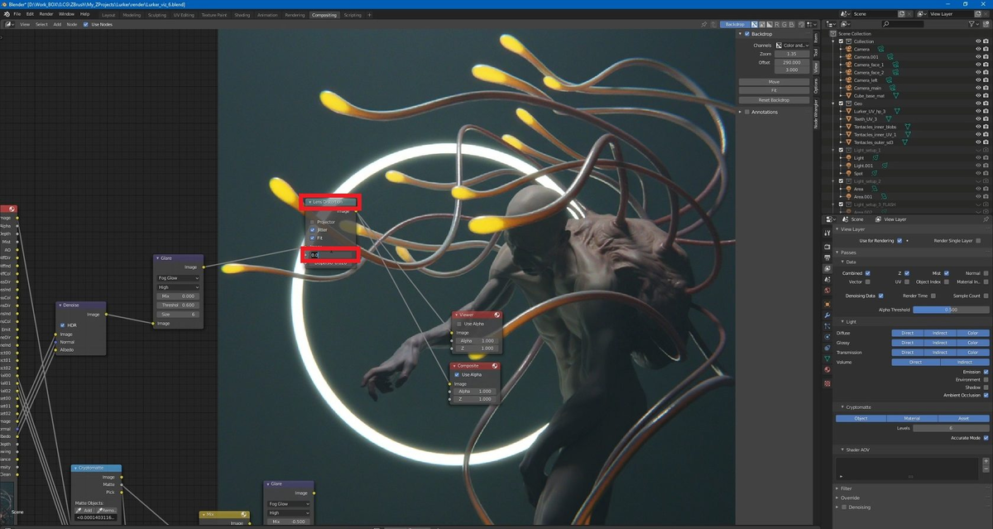Uncheck Denoising Data pass
The width and height of the screenshot is (993, 529).
click(x=880, y=296)
